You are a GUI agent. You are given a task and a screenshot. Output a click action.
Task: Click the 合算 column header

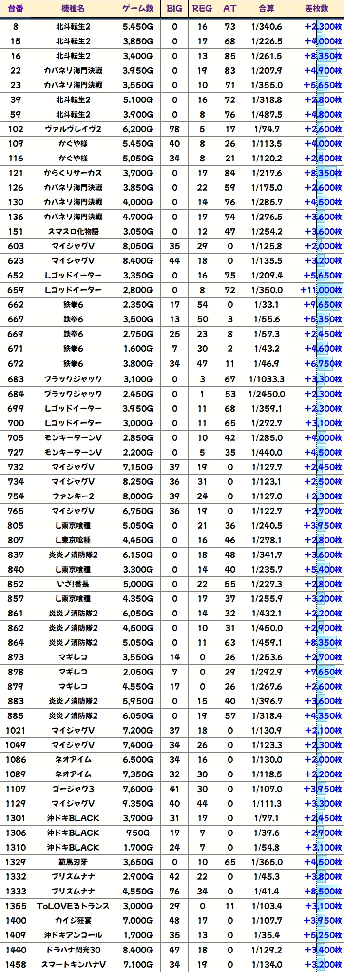click(267, 9)
